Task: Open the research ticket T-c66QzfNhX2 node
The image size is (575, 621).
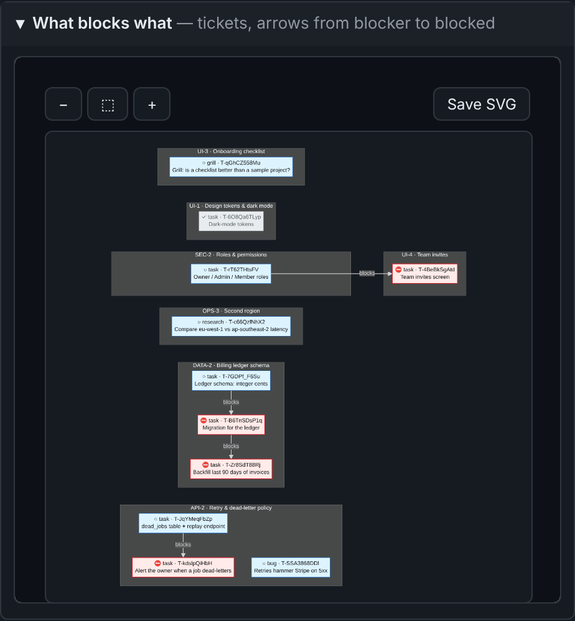Action: tap(231, 326)
